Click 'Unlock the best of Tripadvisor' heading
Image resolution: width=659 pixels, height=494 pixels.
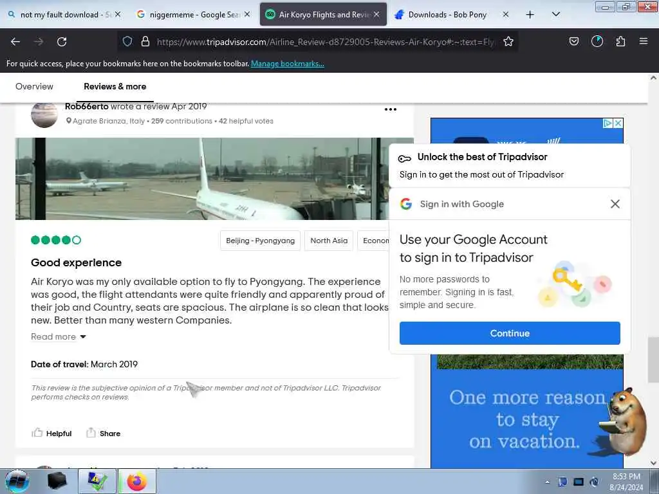[482, 157]
